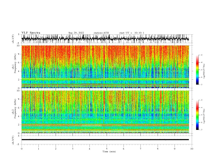The width and height of the screenshot is (216, 167).
Task: Click the time axis tick label '10'
Action: [192, 149]
